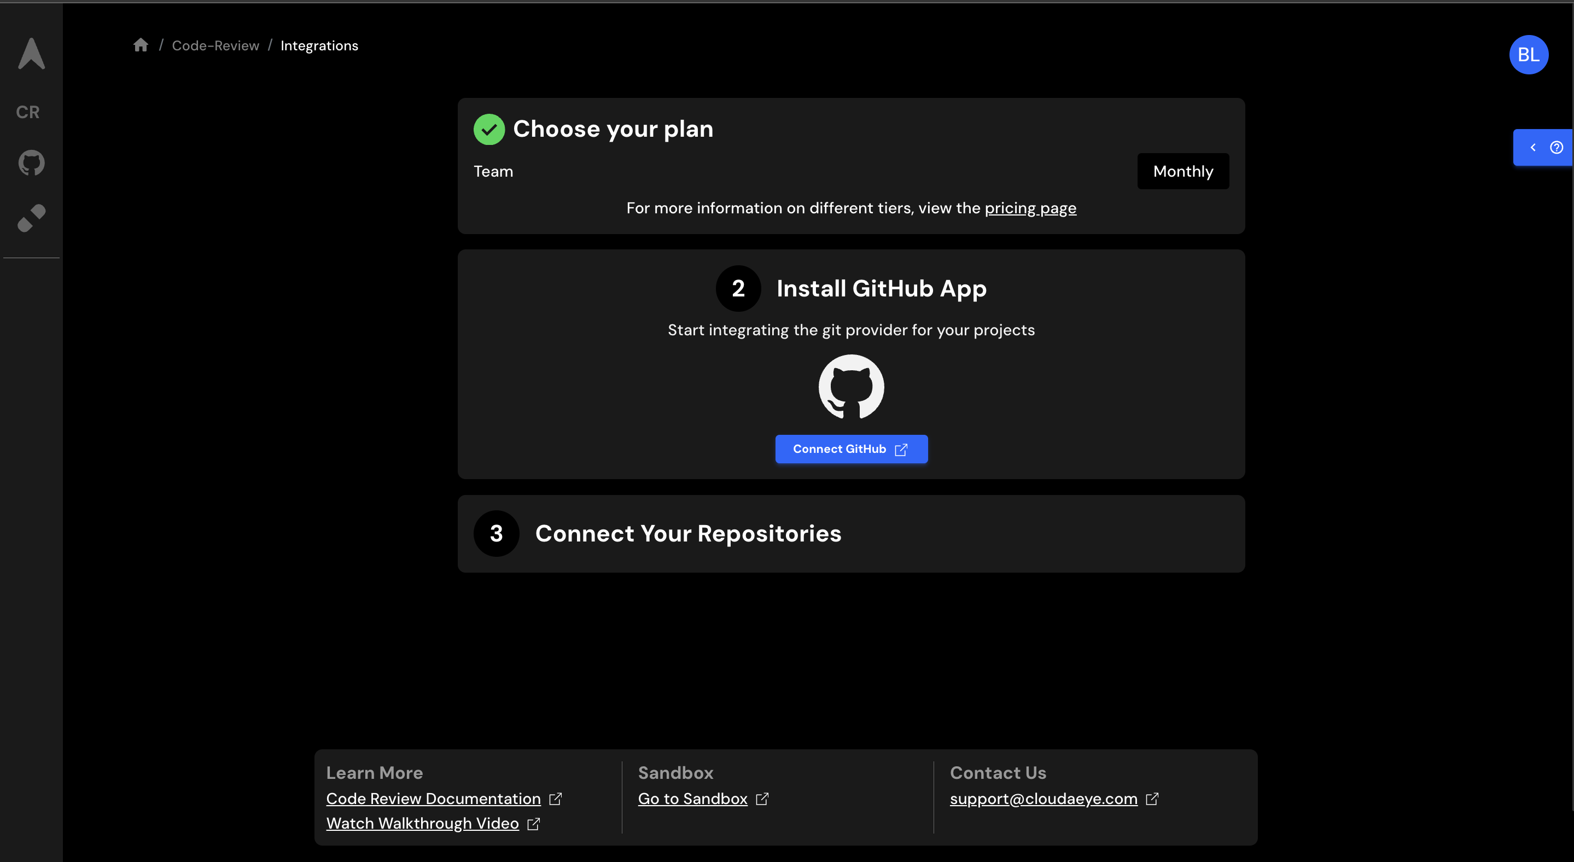Click the green checkmark plan icon
The image size is (1574, 862).
point(489,129)
